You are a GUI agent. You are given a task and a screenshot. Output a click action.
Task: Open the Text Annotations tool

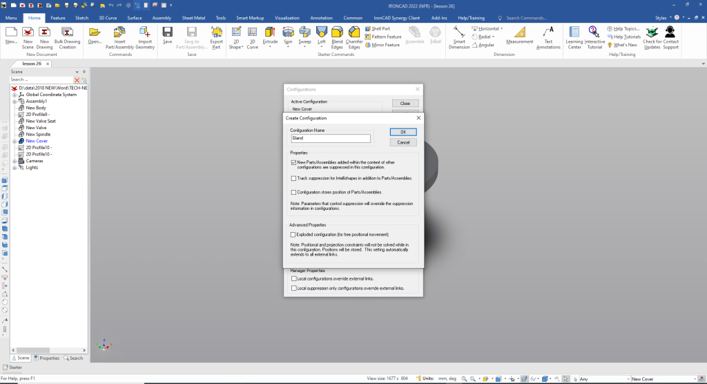(548, 33)
